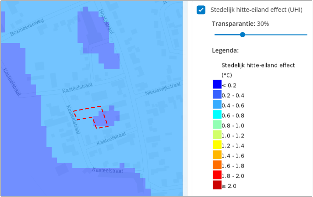The height and width of the screenshot is (197, 313).
Task: Click the green 0.8 - 1.0 legend swatch
Action: pos(217,125)
